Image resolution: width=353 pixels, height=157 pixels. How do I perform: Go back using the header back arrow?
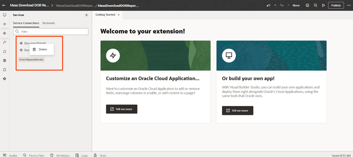[x=4, y=5]
